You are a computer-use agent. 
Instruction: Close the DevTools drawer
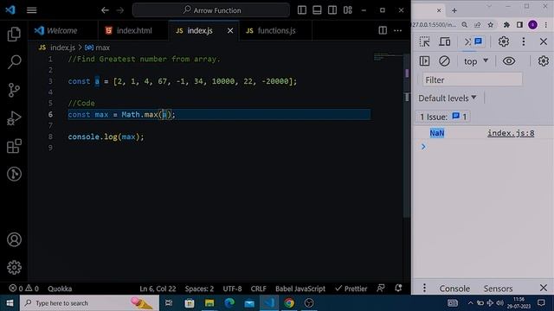[x=544, y=288]
